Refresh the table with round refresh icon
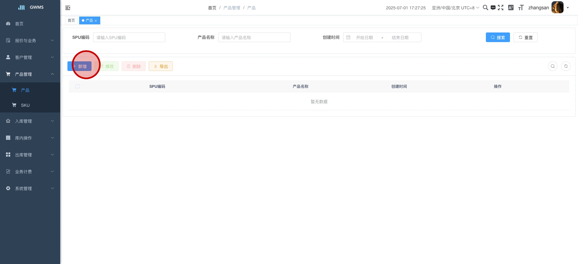 coord(566,66)
